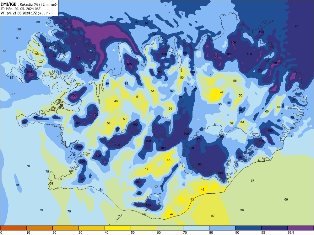The height and width of the screenshot is (235, 314).
Task: Click the legend scale label '70'
Action: pos(185,232)
